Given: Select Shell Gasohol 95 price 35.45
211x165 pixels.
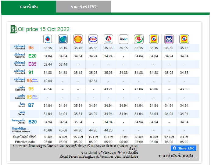Looking at the screenshot, I should 78,48.
